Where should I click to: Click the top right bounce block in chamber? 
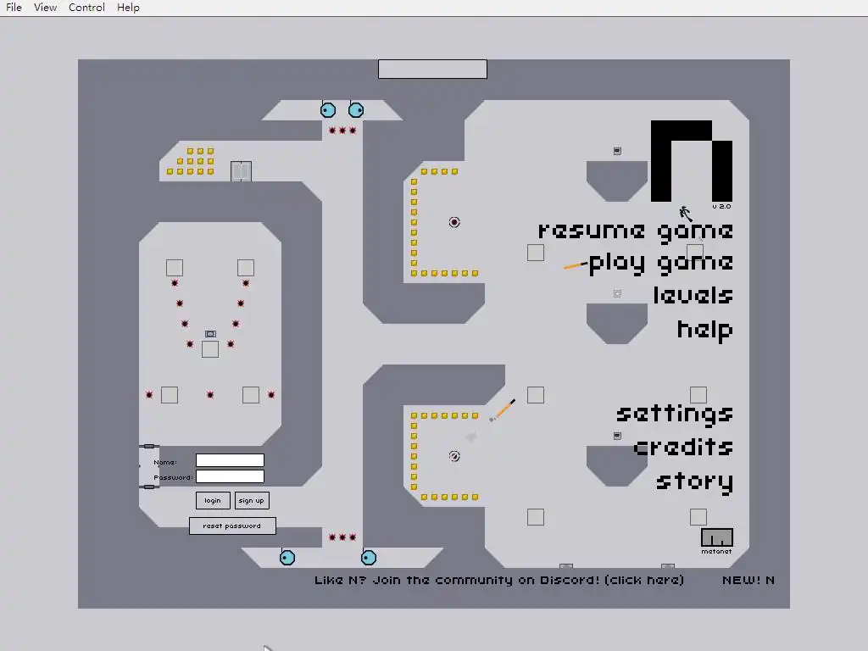(246, 268)
